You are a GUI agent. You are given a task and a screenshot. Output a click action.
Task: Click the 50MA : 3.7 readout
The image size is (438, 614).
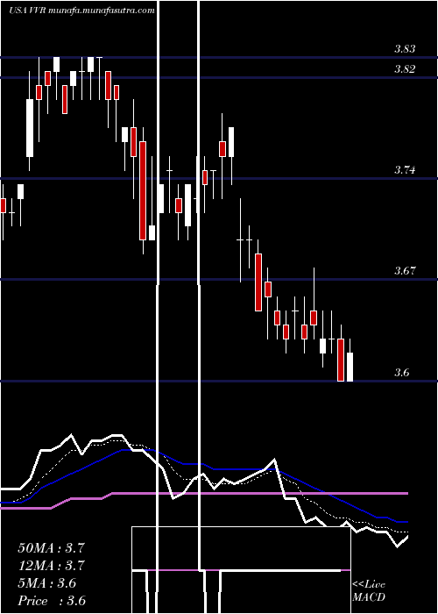point(51,548)
